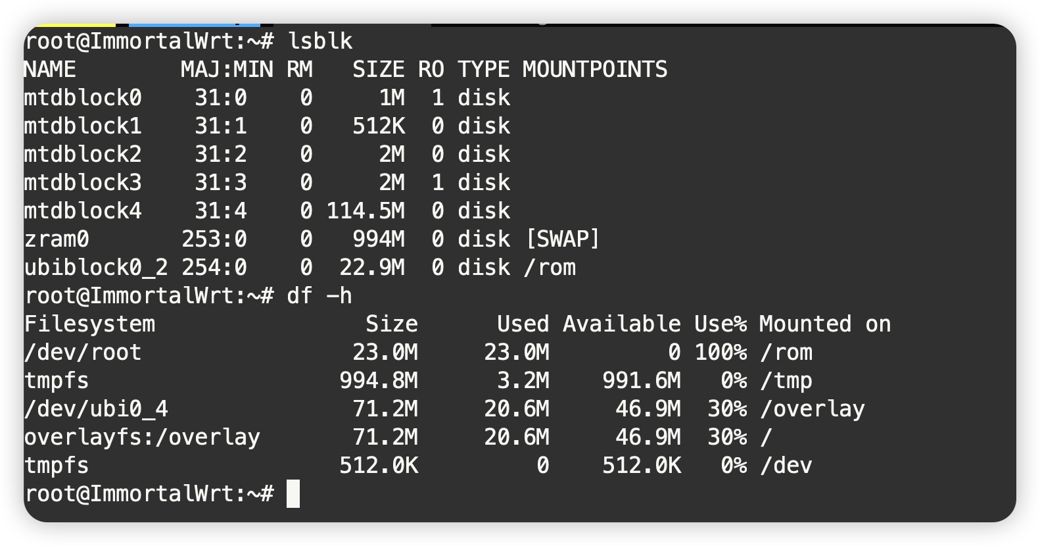
Task: Click the [SWAP] mountpoint label
Action: pyautogui.click(x=563, y=239)
